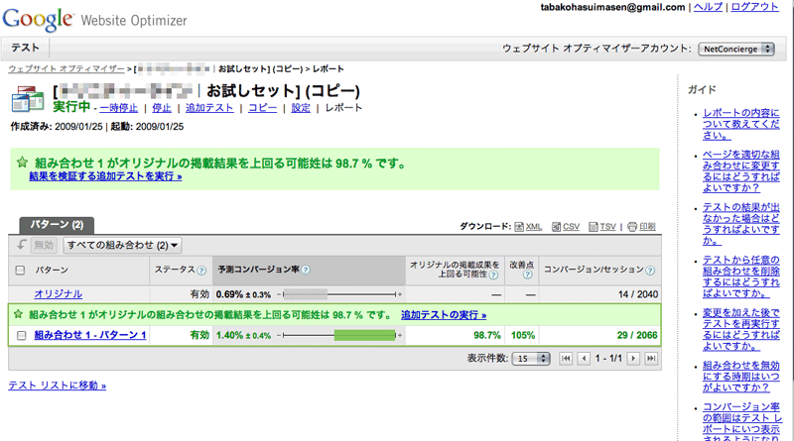Click help icon next to 予測コンバージョン率
The image size is (794, 441).
click(306, 270)
